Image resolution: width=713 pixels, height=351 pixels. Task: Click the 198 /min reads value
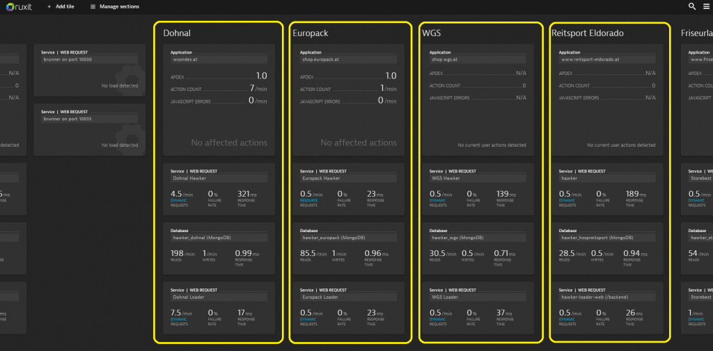(x=184, y=254)
